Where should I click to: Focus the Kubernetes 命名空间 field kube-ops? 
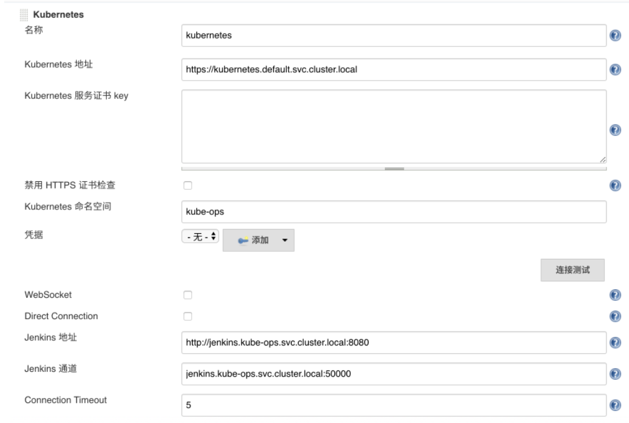pos(394,211)
